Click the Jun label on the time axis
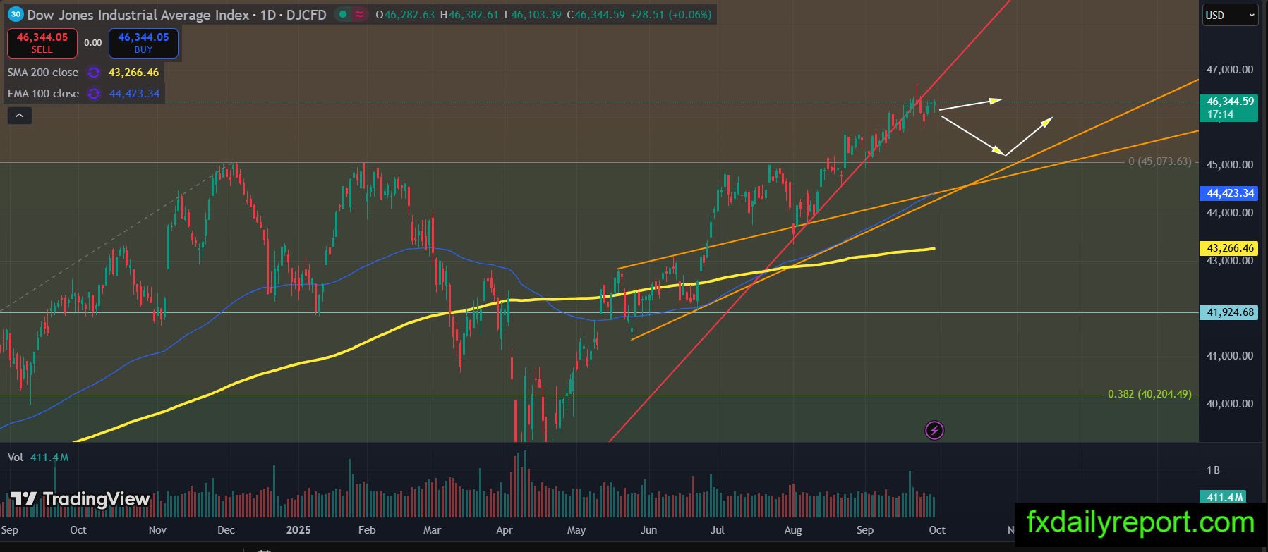 (648, 530)
